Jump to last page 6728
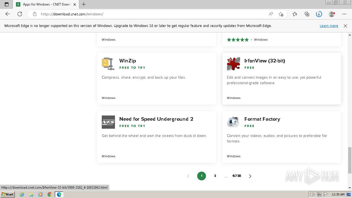Viewport: 352px width, 198px height. (237, 176)
